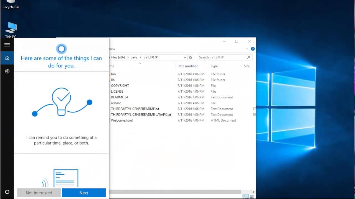Sort by Size column header
The height and width of the screenshot is (199, 355).
click(x=247, y=66)
